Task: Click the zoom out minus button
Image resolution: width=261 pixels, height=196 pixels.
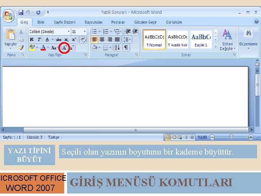Action: click(212, 137)
